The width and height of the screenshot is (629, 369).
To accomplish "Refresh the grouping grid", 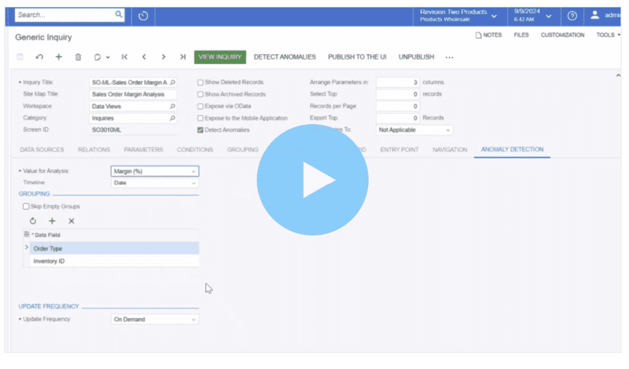I will coord(33,221).
